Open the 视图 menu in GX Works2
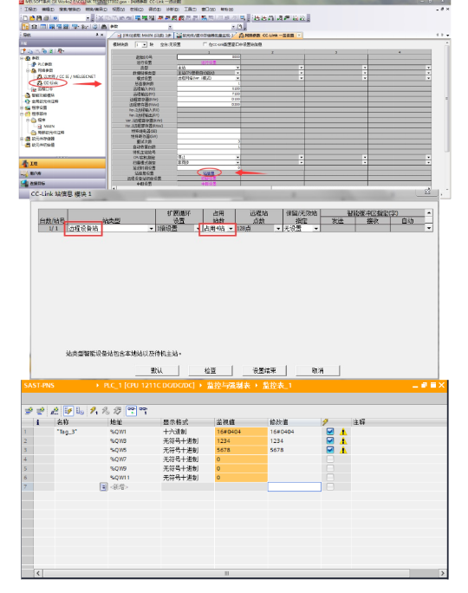Viewport: 468px width, 593px height. pyautogui.click(x=119, y=9)
